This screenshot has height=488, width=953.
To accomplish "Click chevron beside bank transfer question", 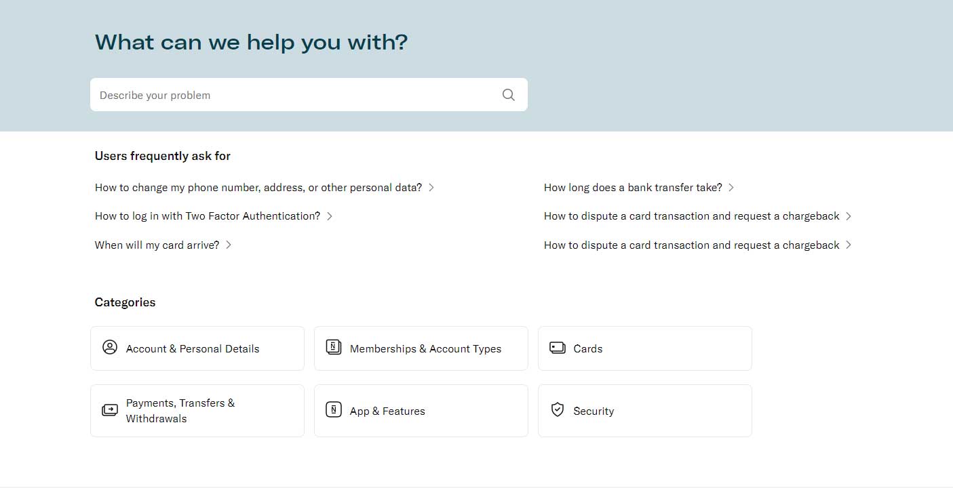I will click(731, 187).
